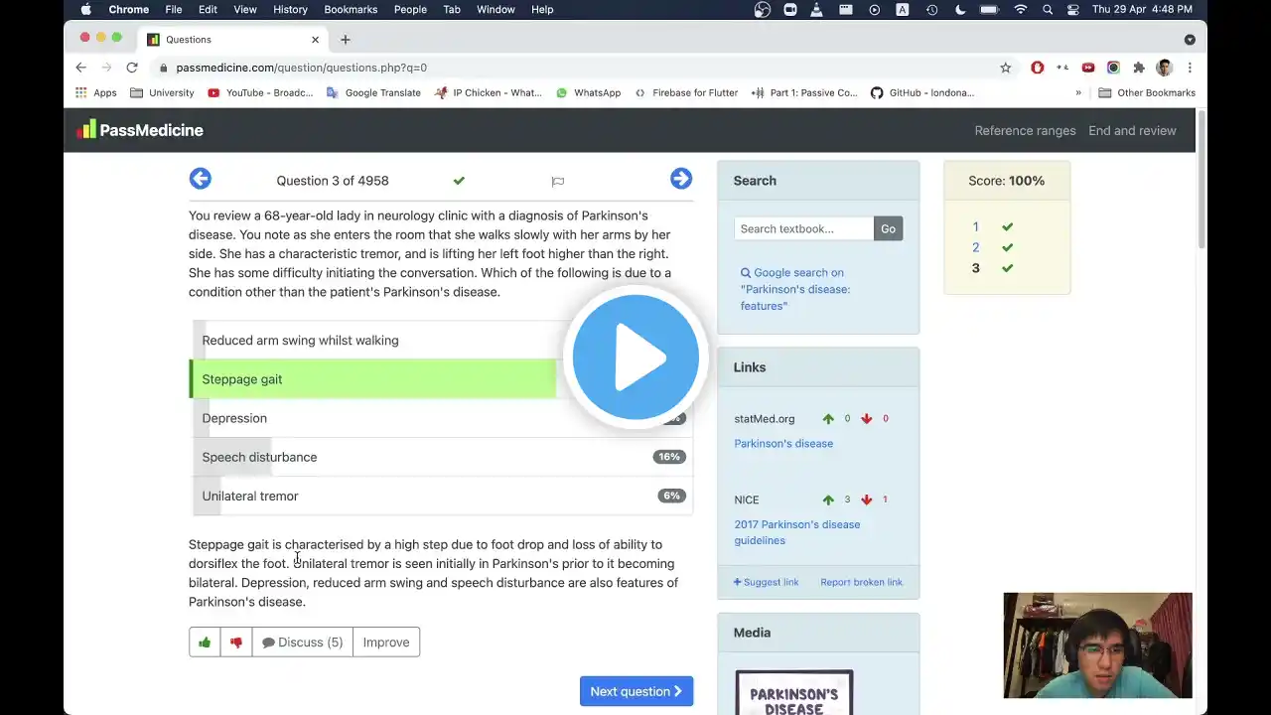1271x715 pixels.
Task: Open the Chrome three-dot menu
Action: click(x=1190, y=68)
